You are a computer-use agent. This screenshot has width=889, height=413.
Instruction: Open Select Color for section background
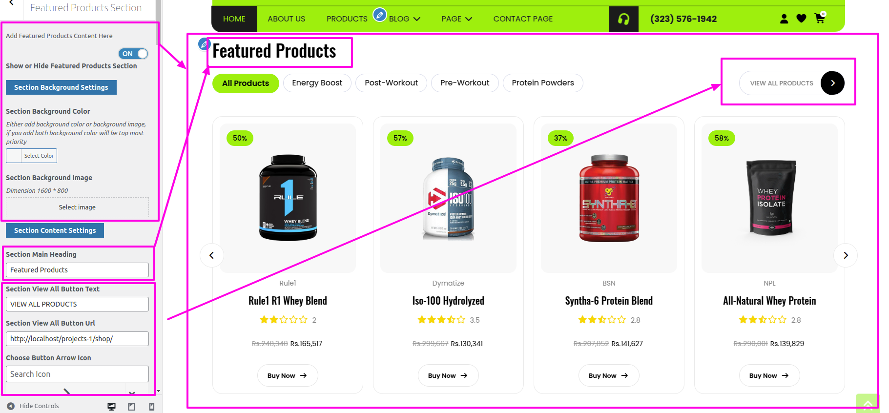pos(32,156)
